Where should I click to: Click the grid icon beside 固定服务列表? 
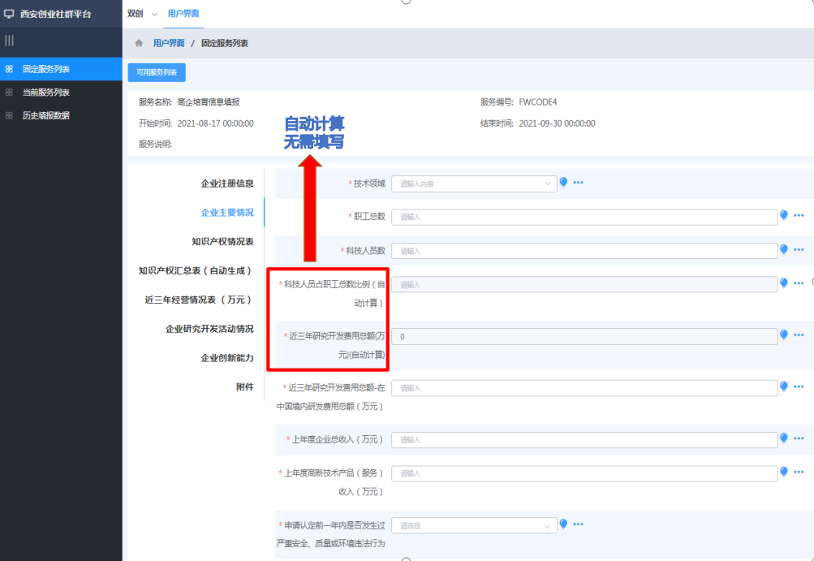pyautogui.click(x=9, y=70)
